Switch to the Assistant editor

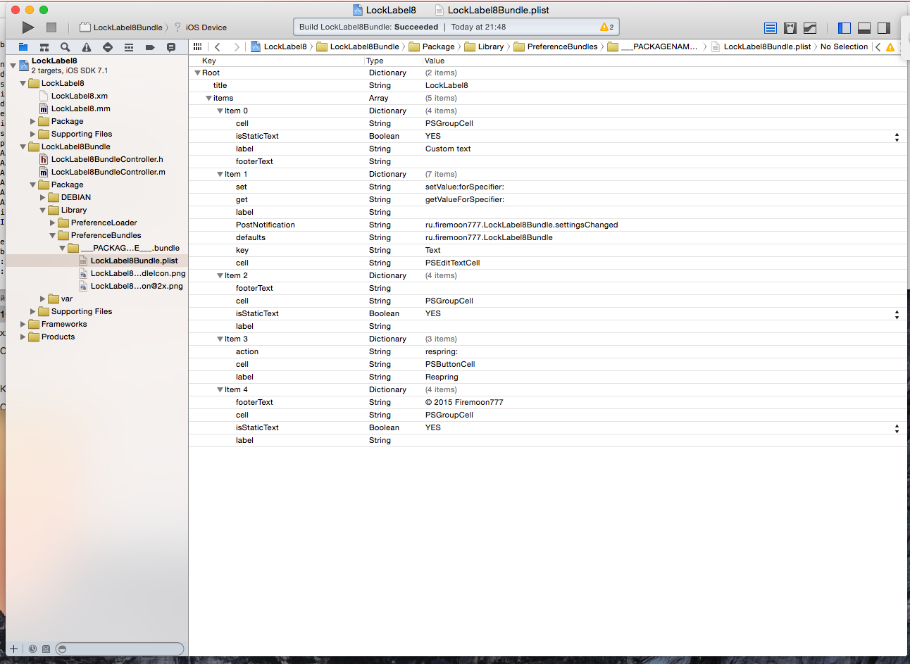pos(790,28)
